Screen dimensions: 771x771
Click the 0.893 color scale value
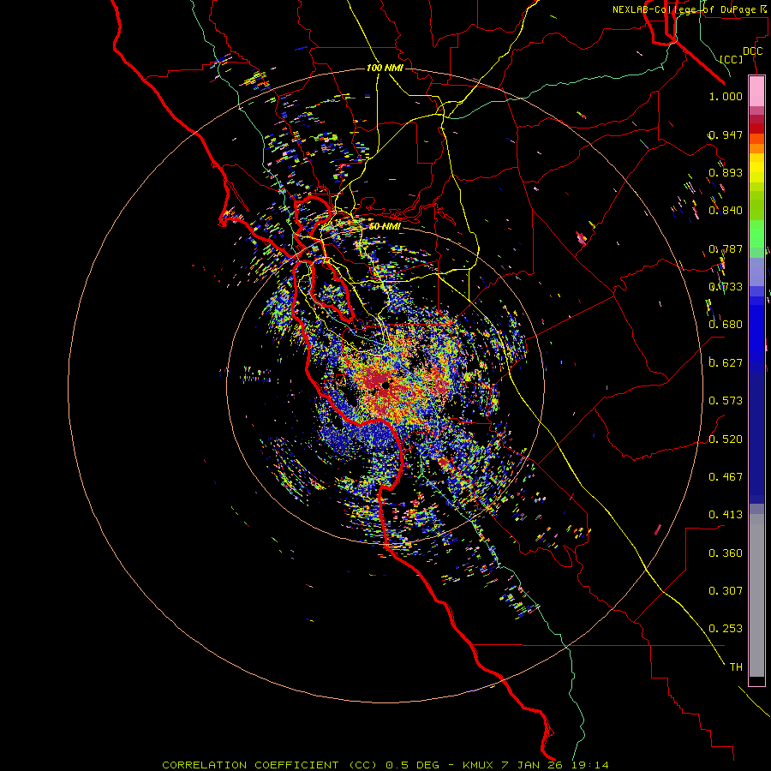[x=726, y=172]
